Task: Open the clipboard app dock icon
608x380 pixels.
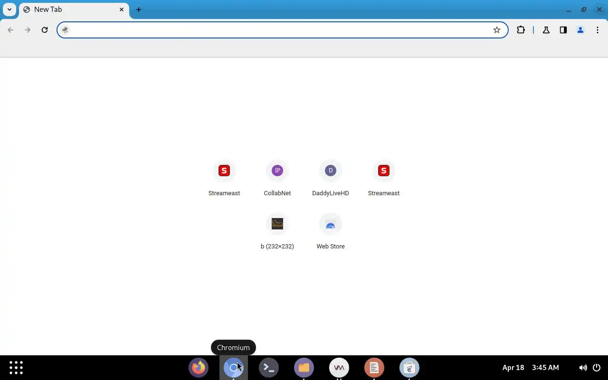Action: [409, 368]
